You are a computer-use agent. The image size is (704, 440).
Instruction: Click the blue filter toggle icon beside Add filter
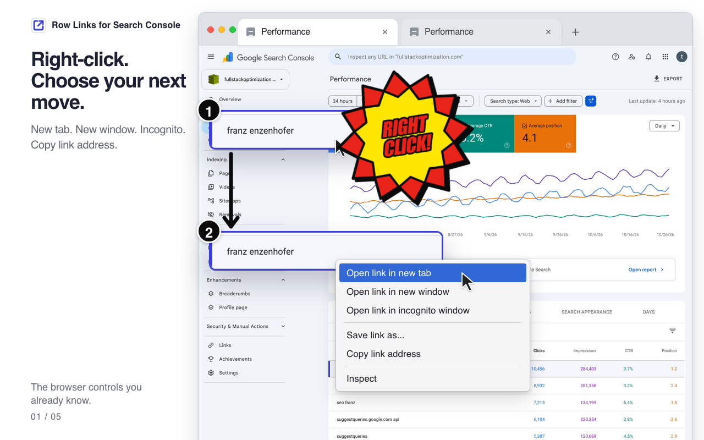click(591, 101)
